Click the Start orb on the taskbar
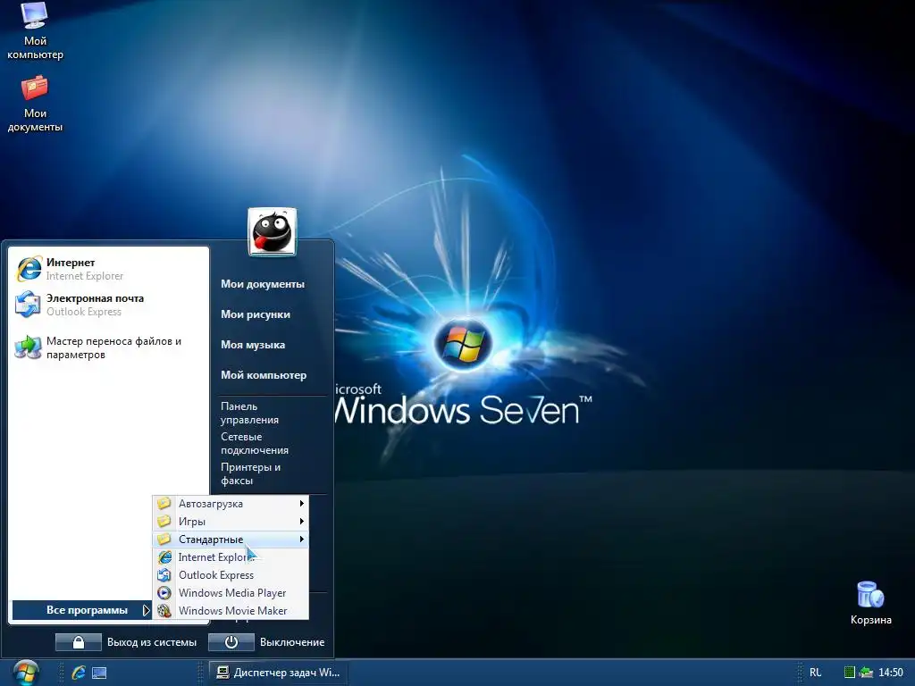Viewport: 915px width, 686px height. (x=26, y=673)
